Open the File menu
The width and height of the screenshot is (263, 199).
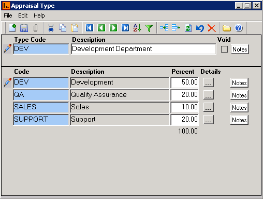(x=8, y=15)
